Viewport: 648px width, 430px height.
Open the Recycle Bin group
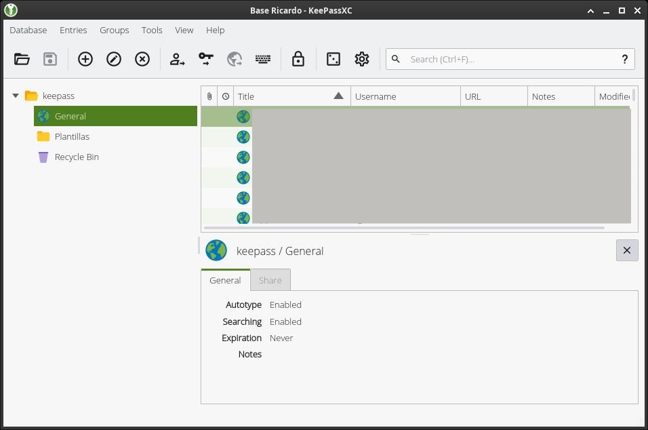(68, 157)
